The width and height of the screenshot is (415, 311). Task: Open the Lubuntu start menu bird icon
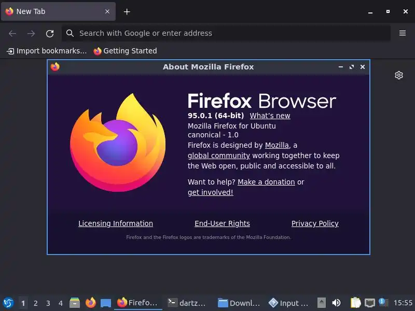pyautogui.click(x=8, y=303)
